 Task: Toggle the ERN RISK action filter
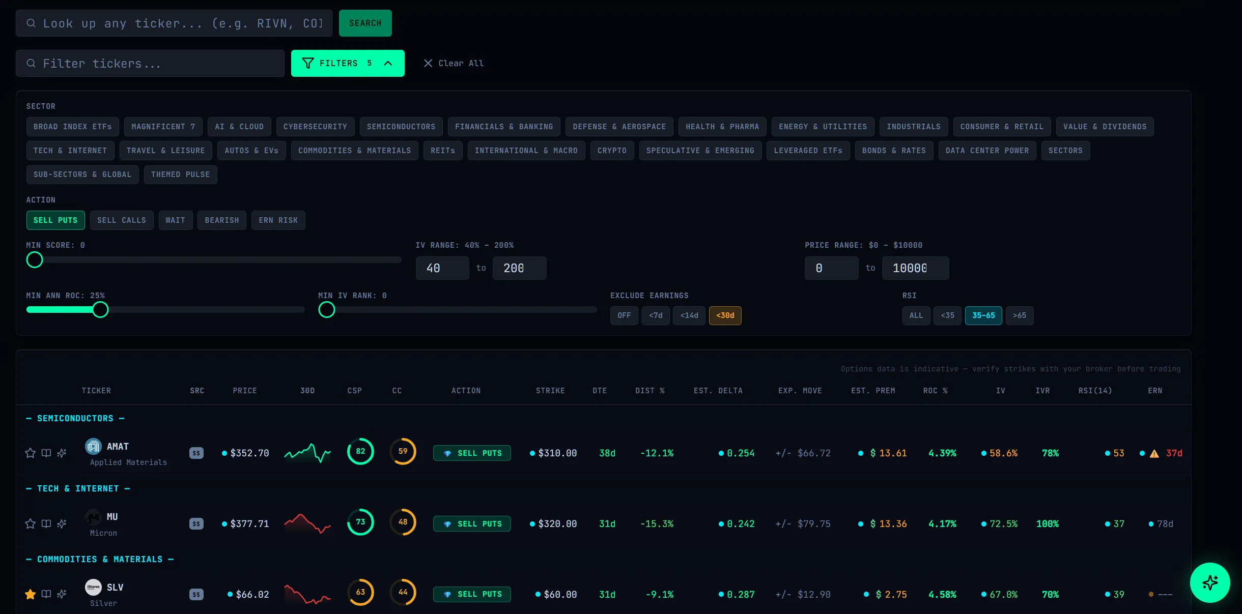pos(278,220)
